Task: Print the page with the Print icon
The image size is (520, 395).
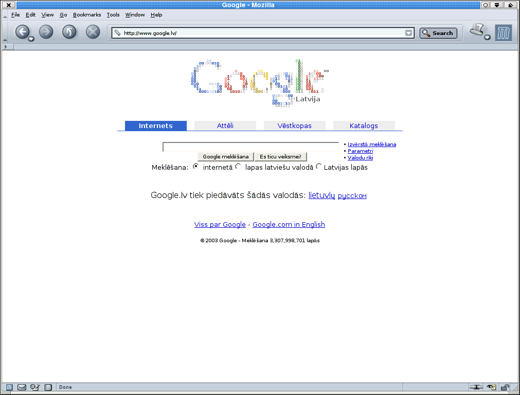Action: pyautogui.click(x=477, y=30)
